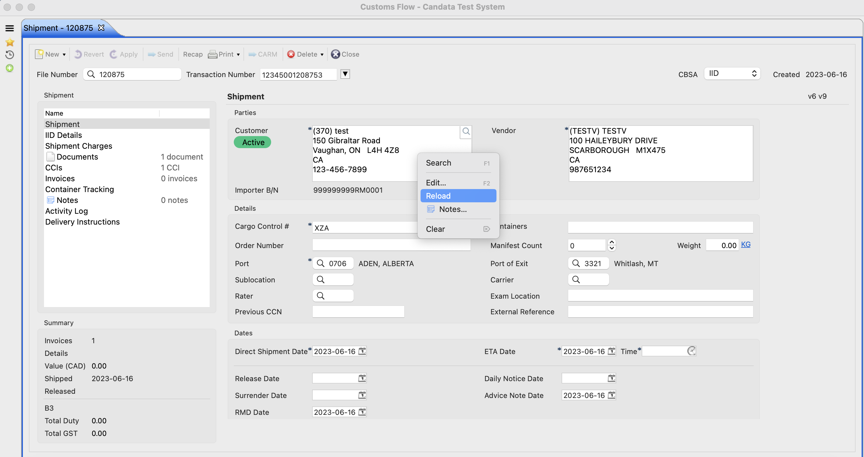Open Shipment Charges in navigation list
864x457 pixels.
[x=127, y=146]
